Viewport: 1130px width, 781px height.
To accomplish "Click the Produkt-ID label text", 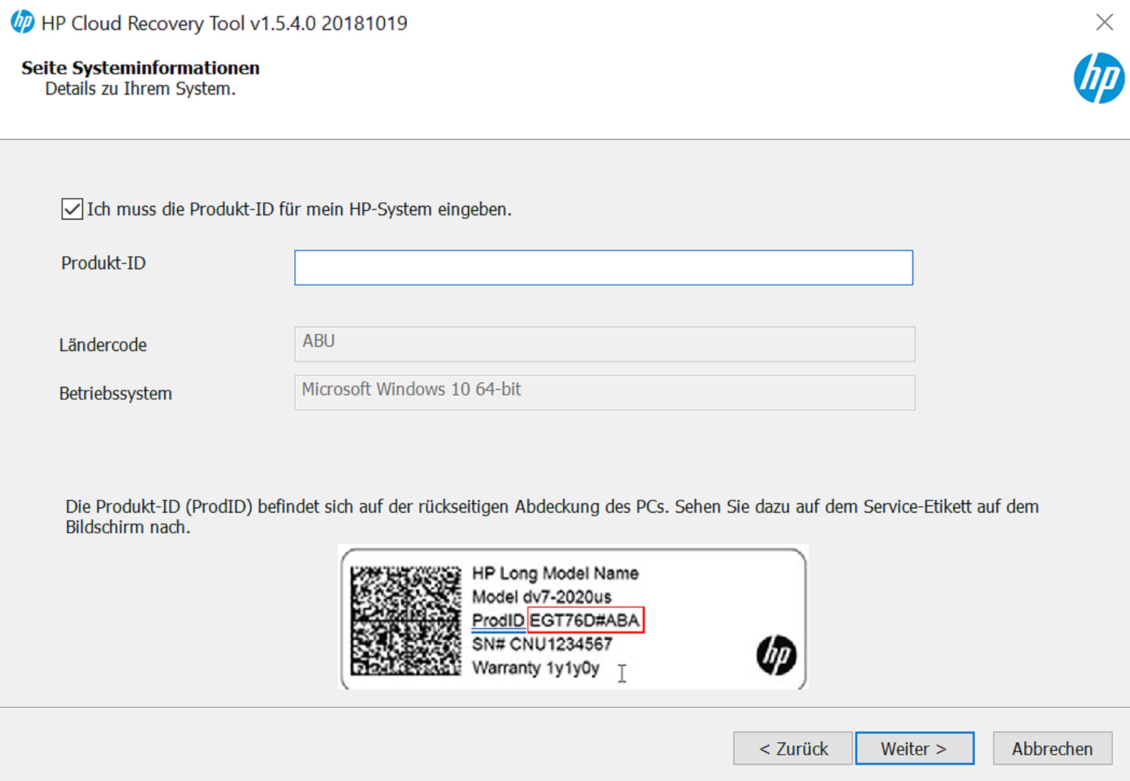I will 104,263.
